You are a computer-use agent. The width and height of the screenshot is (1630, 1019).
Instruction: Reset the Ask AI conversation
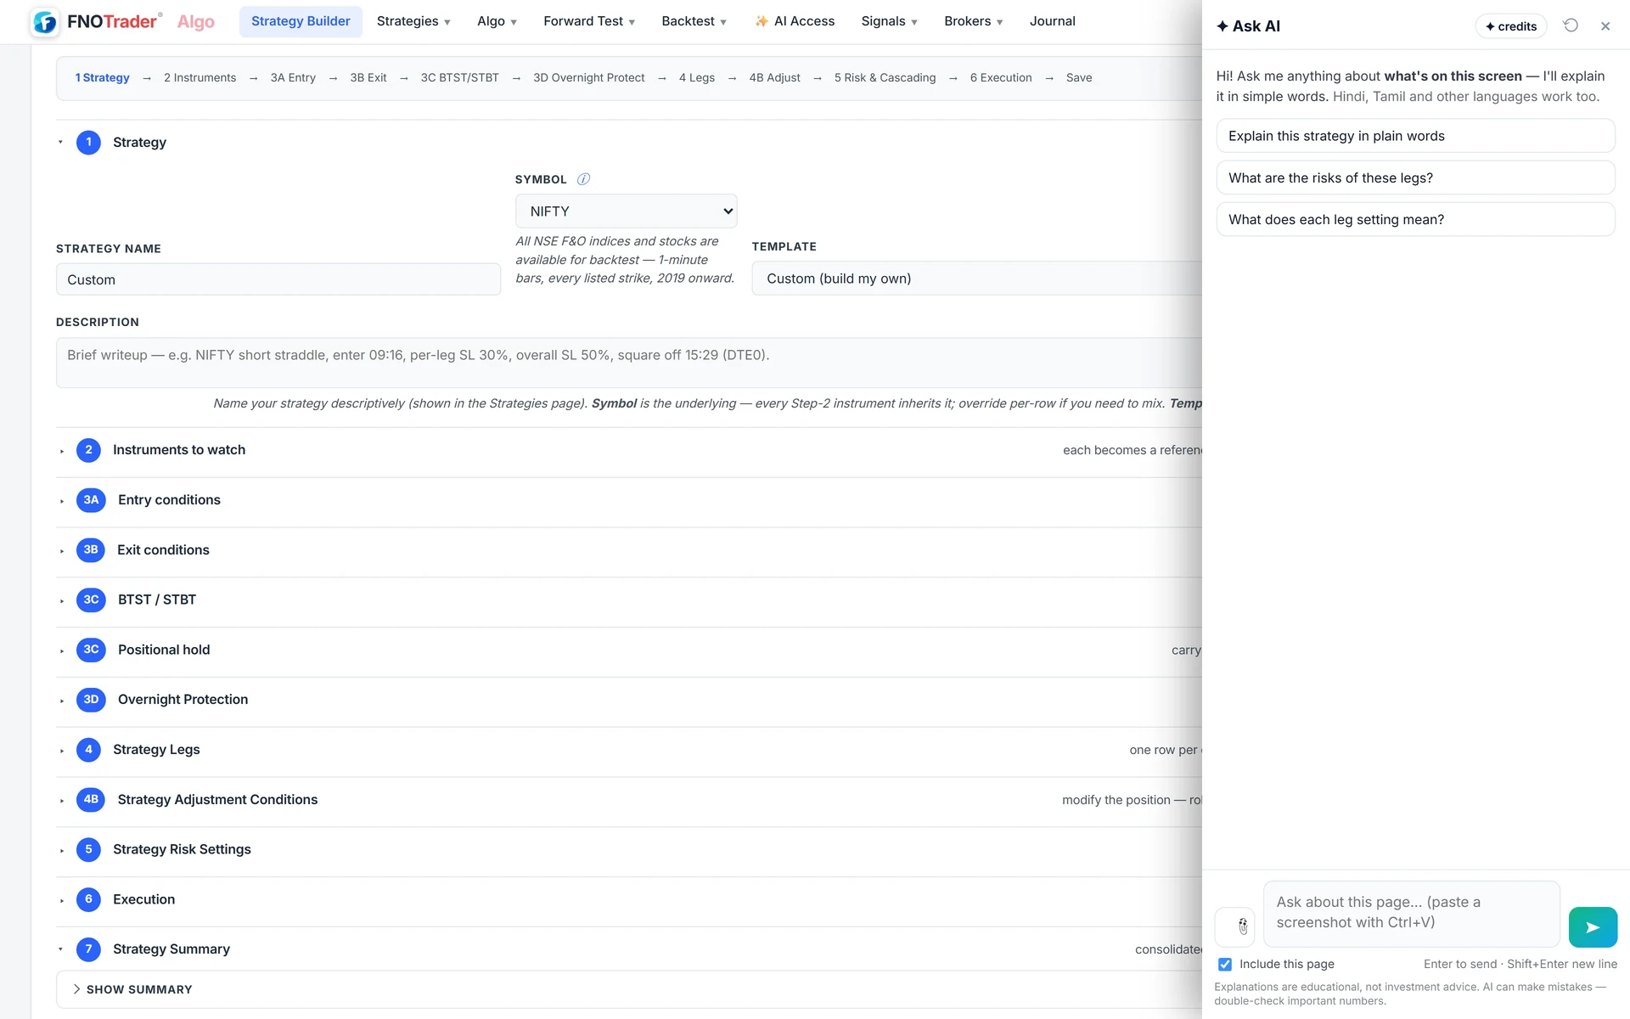(1571, 25)
